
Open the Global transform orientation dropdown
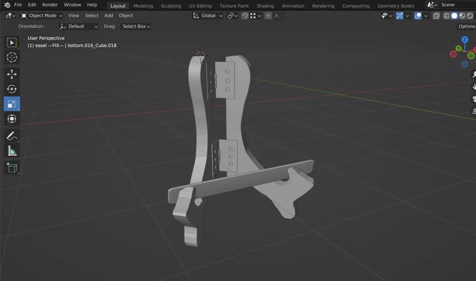point(207,15)
